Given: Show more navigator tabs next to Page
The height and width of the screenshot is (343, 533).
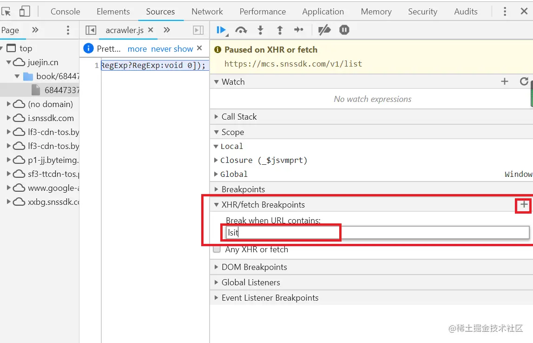Looking at the screenshot, I should 35,30.
